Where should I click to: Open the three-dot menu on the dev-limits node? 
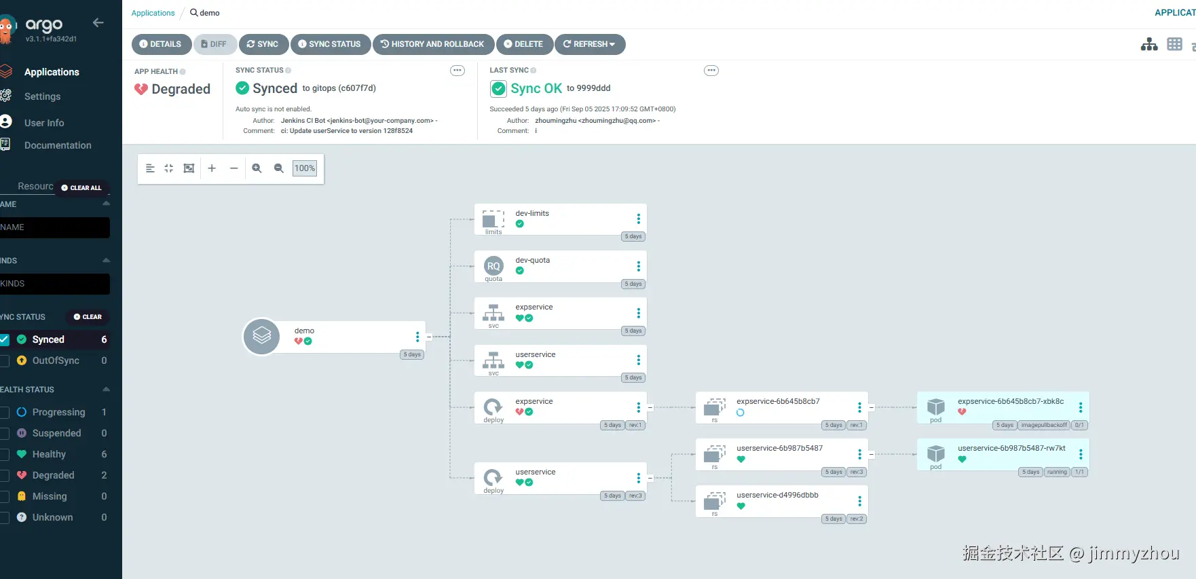638,219
